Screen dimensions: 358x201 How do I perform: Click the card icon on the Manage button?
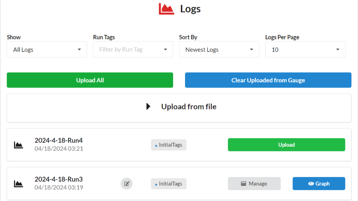coord(244,184)
